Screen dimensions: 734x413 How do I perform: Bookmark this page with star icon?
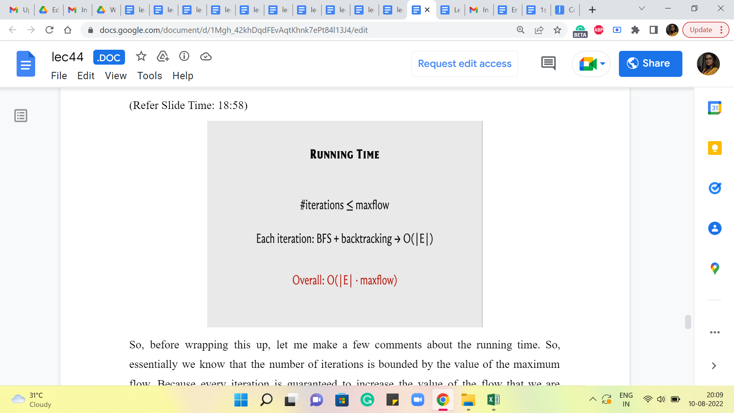(x=557, y=30)
